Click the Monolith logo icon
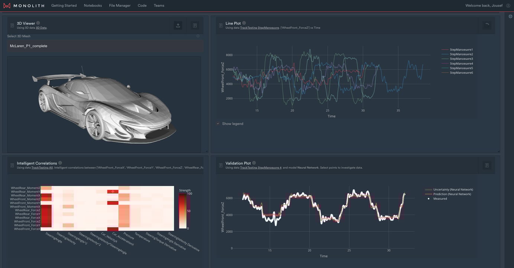 (7, 5)
